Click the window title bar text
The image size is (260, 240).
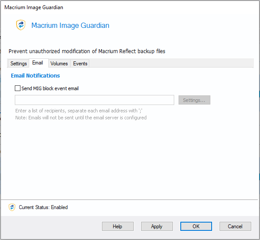pos(34,7)
